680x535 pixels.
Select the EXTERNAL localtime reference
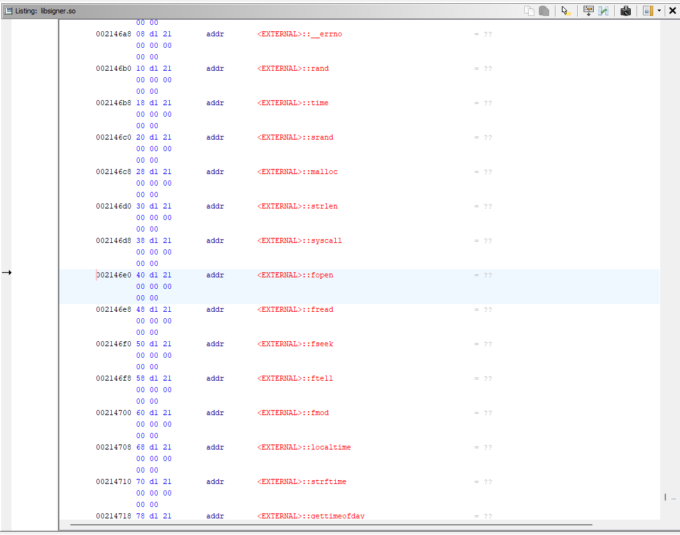point(304,448)
